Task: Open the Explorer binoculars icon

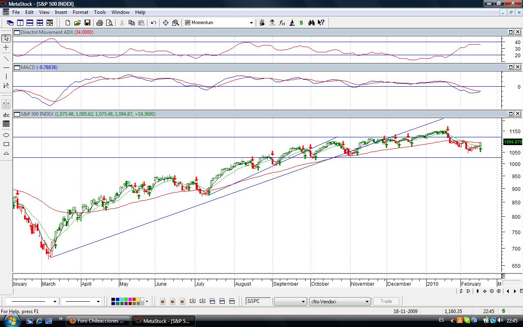Action: (x=311, y=23)
